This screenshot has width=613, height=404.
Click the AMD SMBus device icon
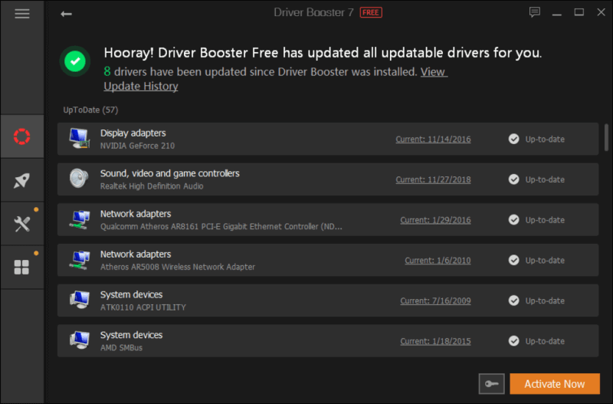click(x=80, y=340)
